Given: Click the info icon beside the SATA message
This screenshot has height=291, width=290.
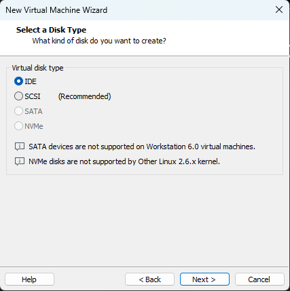Looking at the screenshot, I should (x=20, y=147).
